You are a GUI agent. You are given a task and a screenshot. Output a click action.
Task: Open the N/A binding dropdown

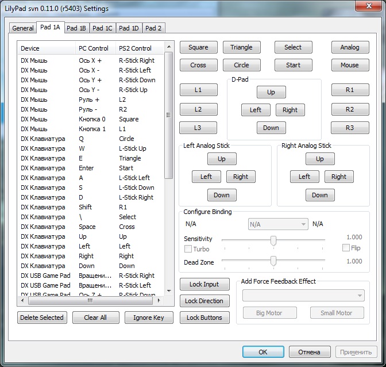(x=278, y=224)
